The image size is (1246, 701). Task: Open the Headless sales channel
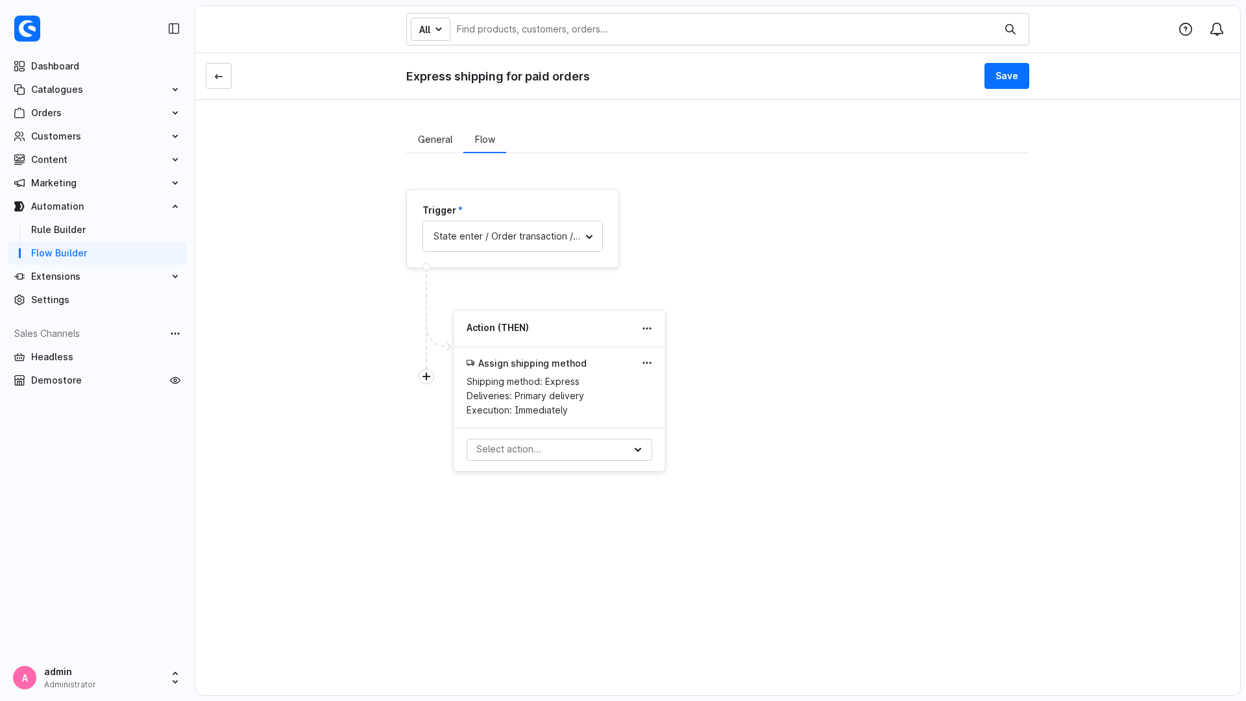[x=52, y=357]
